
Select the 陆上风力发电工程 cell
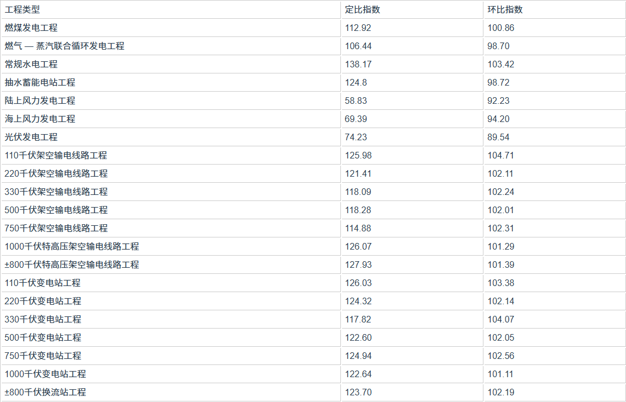click(x=40, y=100)
